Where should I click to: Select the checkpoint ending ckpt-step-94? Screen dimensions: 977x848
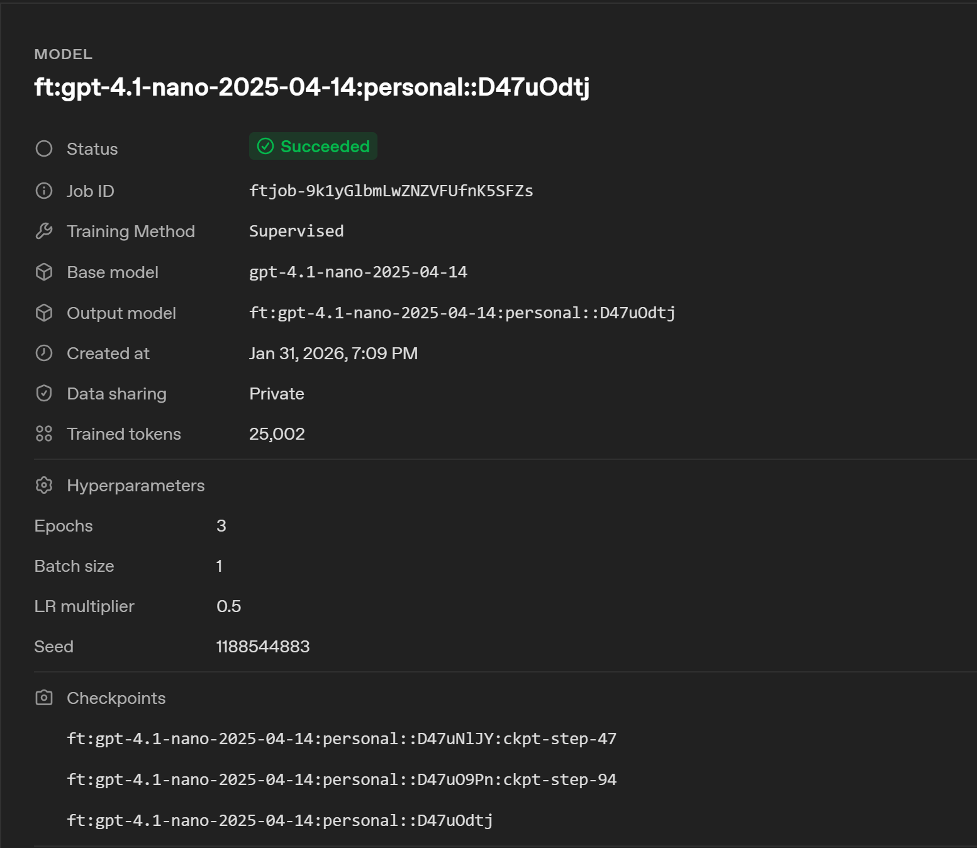(342, 779)
